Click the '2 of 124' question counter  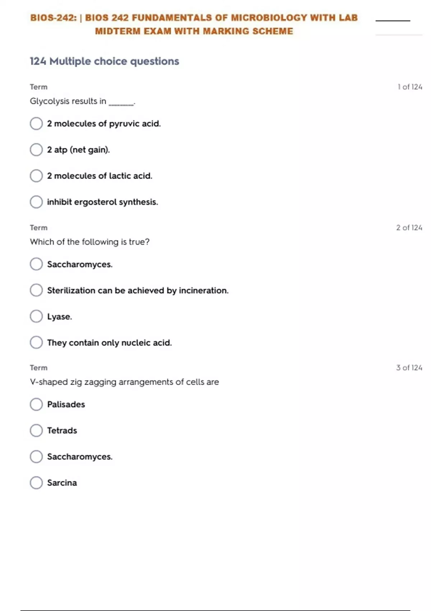click(409, 228)
